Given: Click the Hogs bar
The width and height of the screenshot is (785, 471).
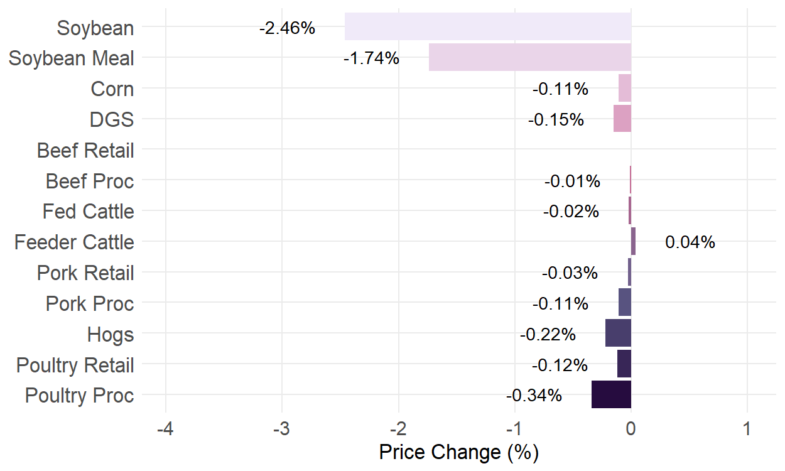Looking at the screenshot, I should coord(618,333).
